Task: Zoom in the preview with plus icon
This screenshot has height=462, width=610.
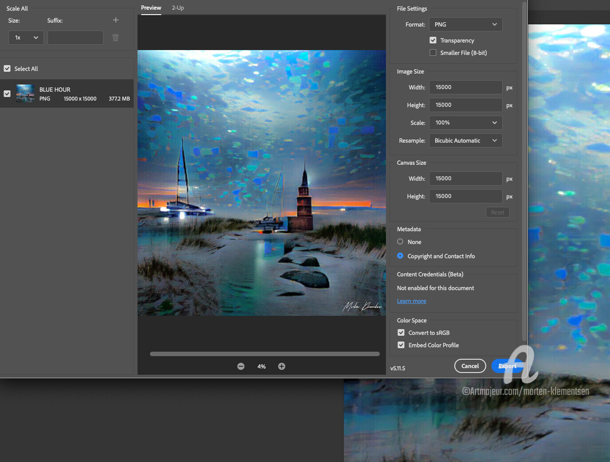Action: pyautogui.click(x=282, y=366)
